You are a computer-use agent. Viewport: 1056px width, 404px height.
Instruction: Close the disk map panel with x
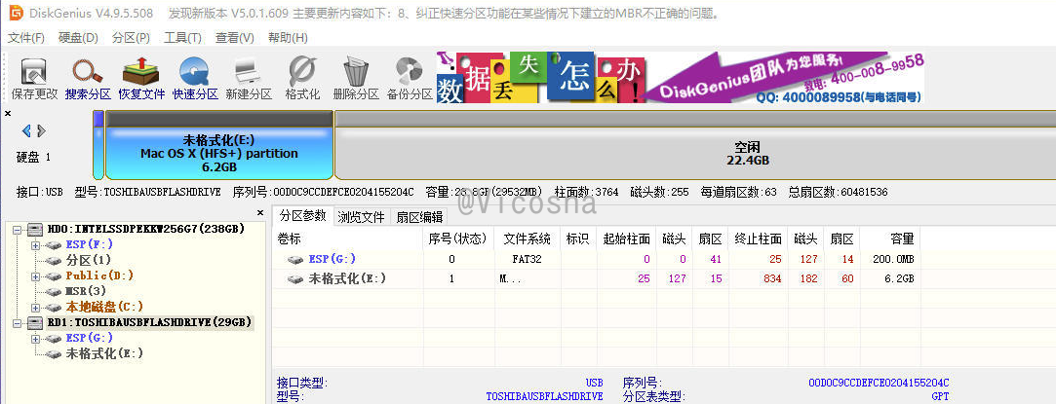8,114
